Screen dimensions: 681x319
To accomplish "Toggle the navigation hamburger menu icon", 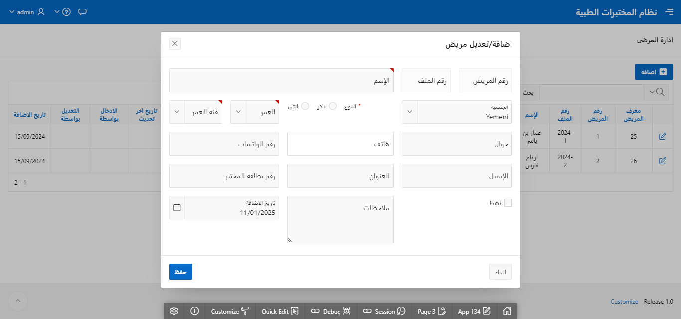I will tap(669, 12).
